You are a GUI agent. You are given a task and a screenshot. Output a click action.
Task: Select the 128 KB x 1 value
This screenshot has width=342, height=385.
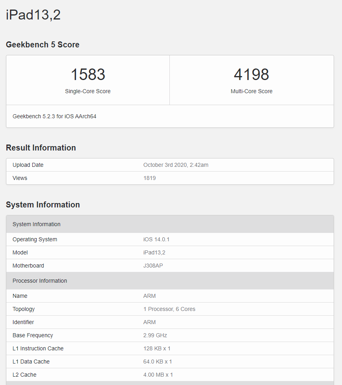point(157,348)
